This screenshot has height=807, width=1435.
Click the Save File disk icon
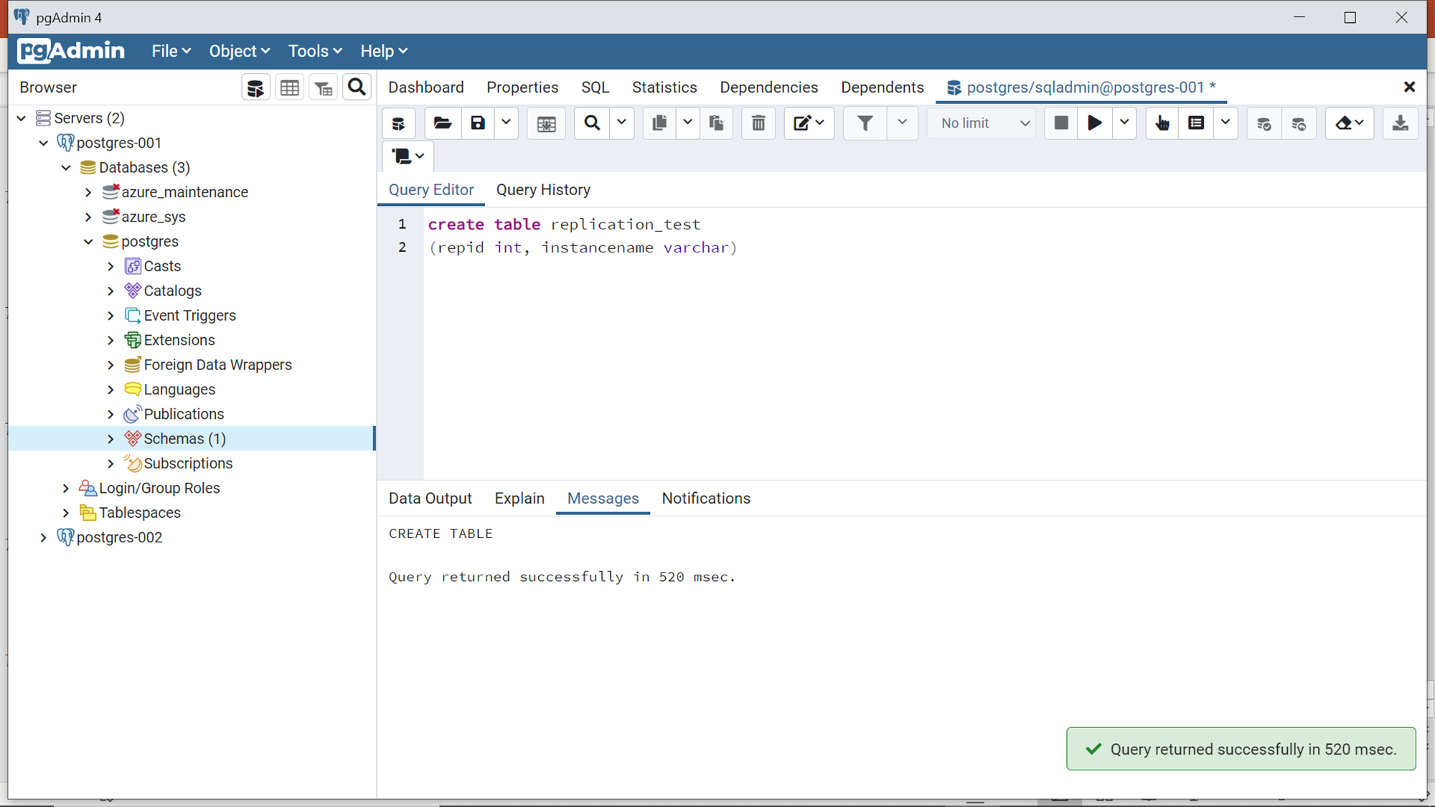coord(478,123)
